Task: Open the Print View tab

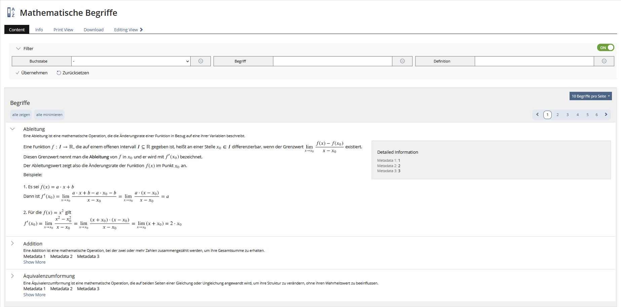Action: click(63, 30)
